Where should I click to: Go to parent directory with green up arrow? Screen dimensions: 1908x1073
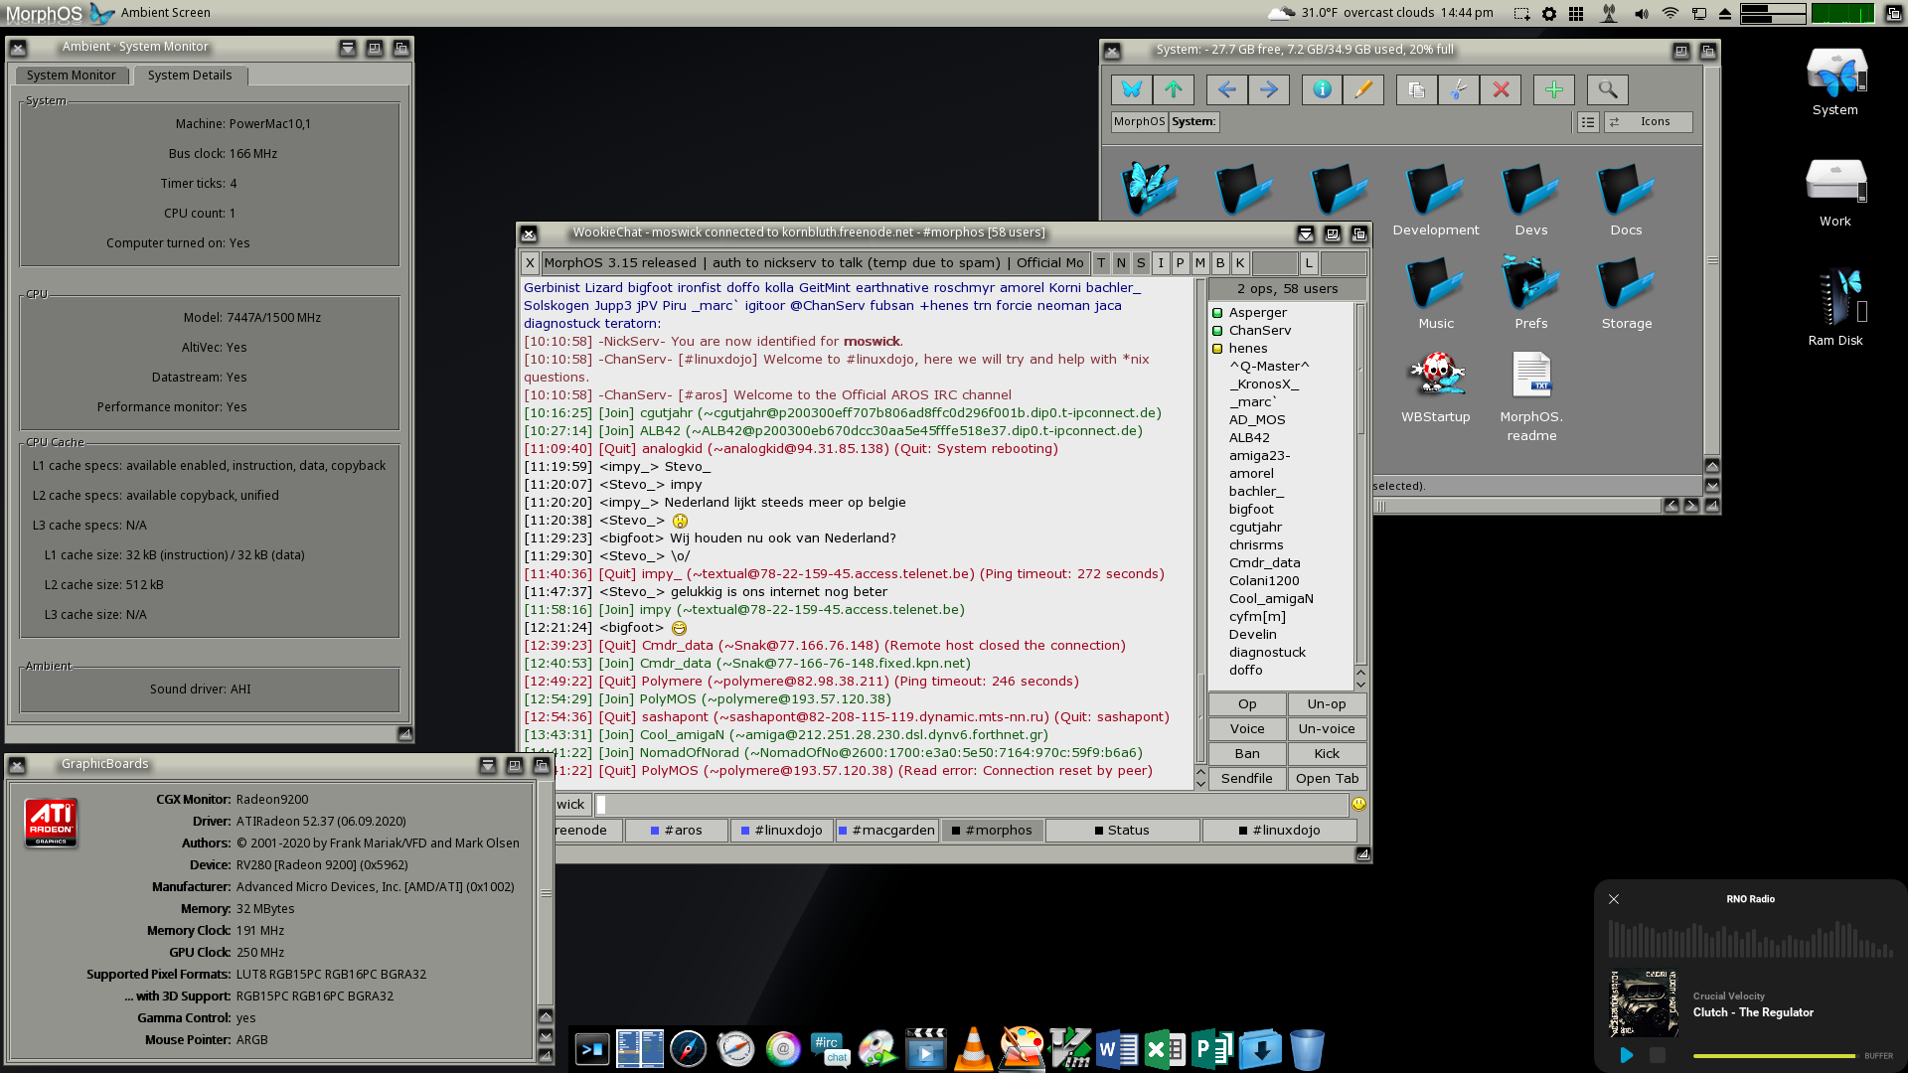[x=1173, y=89]
